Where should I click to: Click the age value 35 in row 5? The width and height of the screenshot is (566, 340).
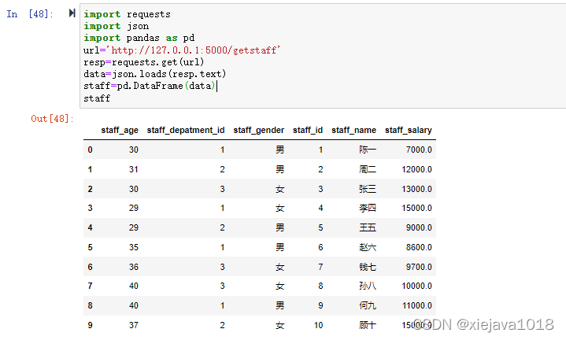(134, 247)
